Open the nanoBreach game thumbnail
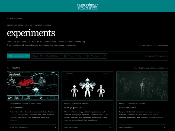This screenshot has width=175, height=131. click(x=33, y=86)
